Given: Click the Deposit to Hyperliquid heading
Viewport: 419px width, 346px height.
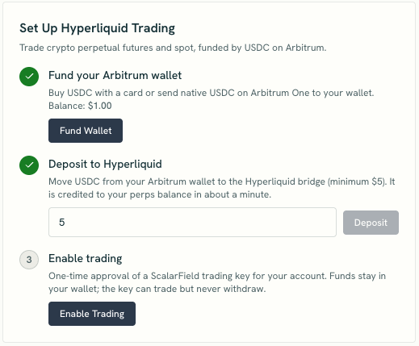Looking at the screenshot, I should 105,164.
